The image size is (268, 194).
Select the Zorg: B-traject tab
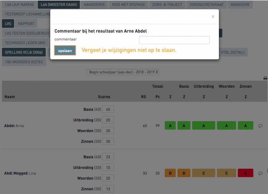[x=168, y=5]
